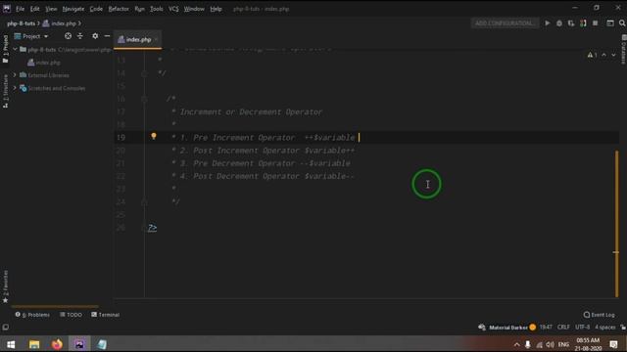Screen dimensions: 627x352
Task: Open the Event Log
Action: 599,315
